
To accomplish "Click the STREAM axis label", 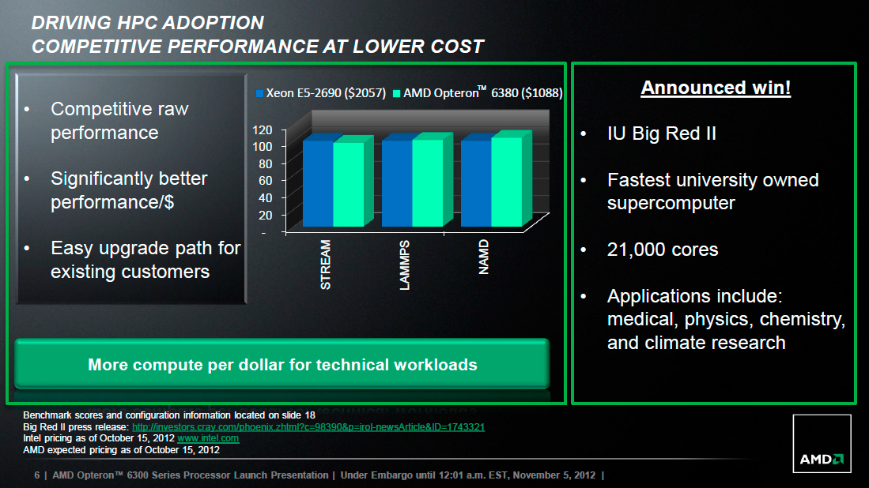I will [x=325, y=265].
